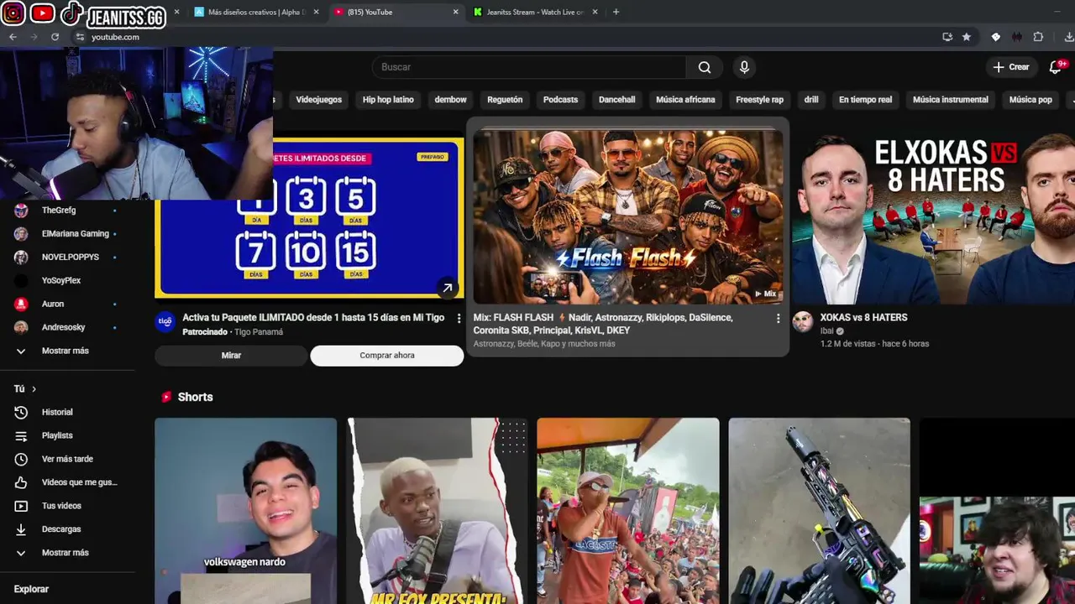Select the Podcasts filter chip

[x=560, y=100]
